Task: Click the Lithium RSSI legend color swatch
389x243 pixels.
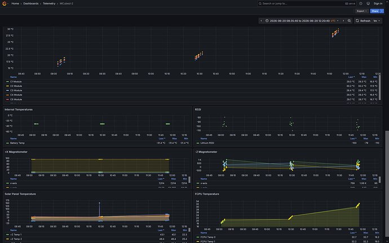Action: pos(198,143)
